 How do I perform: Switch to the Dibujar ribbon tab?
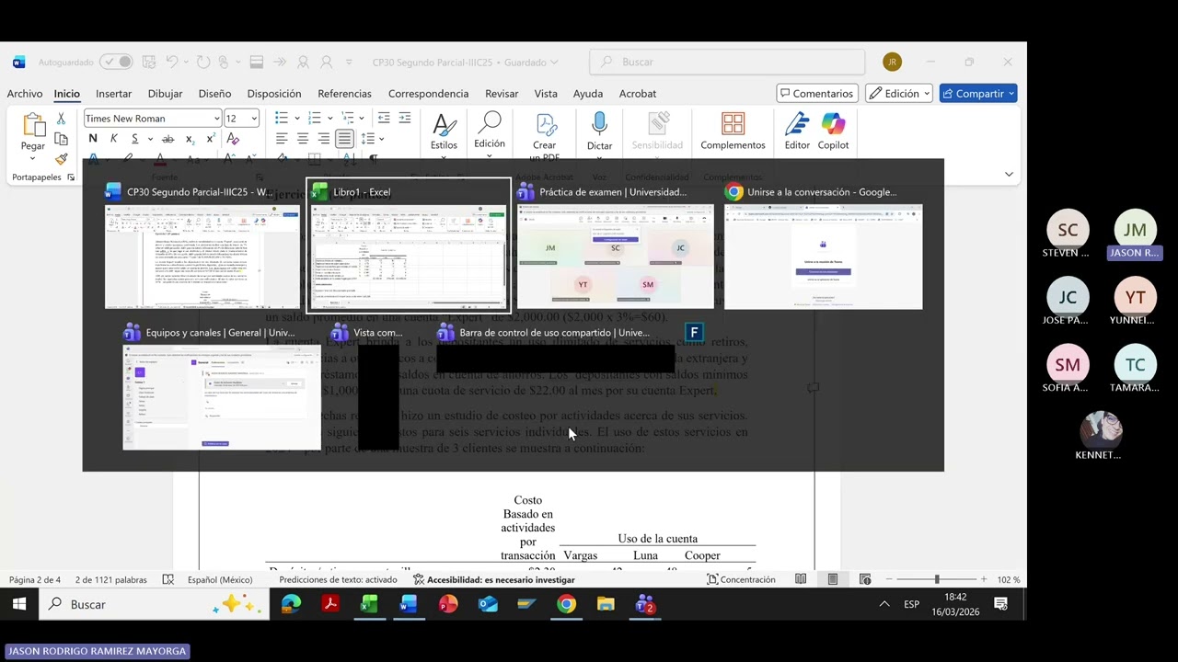165,93
